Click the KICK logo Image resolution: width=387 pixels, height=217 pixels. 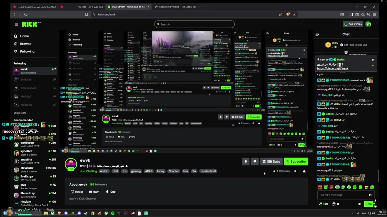tap(31, 24)
